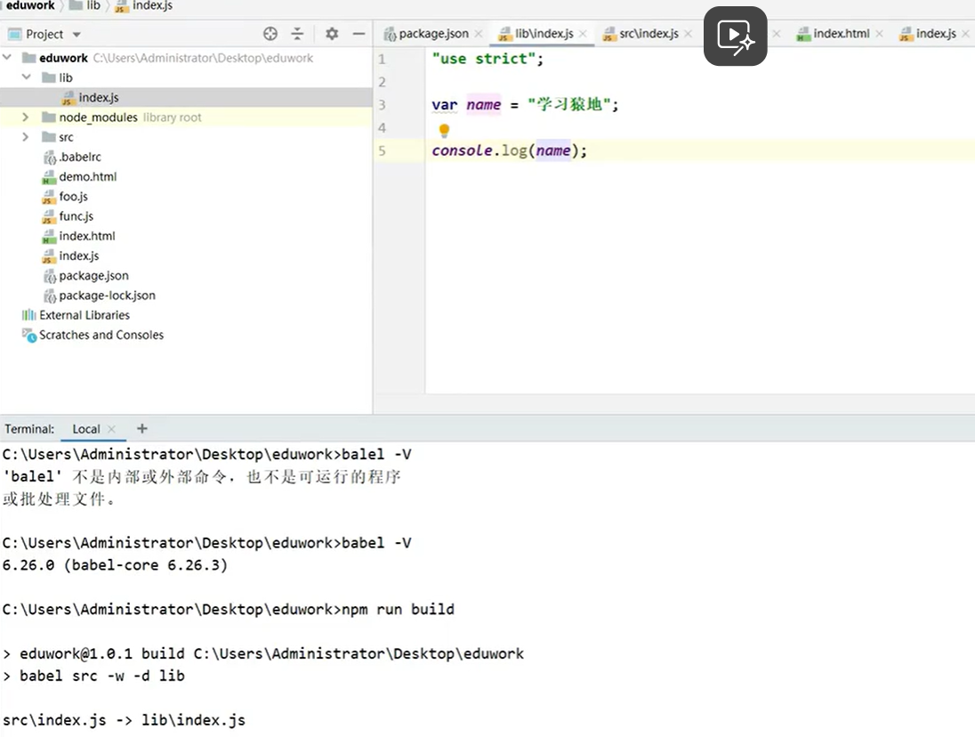This screenshot has width=975, height=737.
Task: Click the video AI overlay button
Action: pos(735,36)
